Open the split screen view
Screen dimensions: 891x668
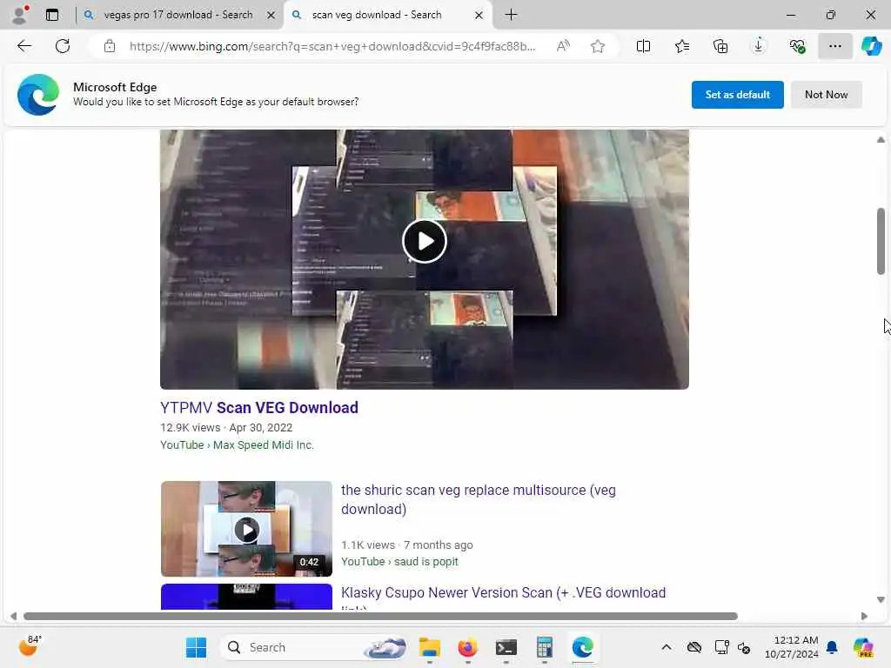click(x=643, y=46)
